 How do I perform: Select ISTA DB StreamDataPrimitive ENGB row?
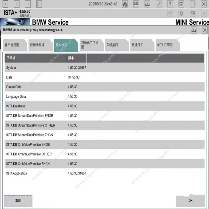click(104, 116)
